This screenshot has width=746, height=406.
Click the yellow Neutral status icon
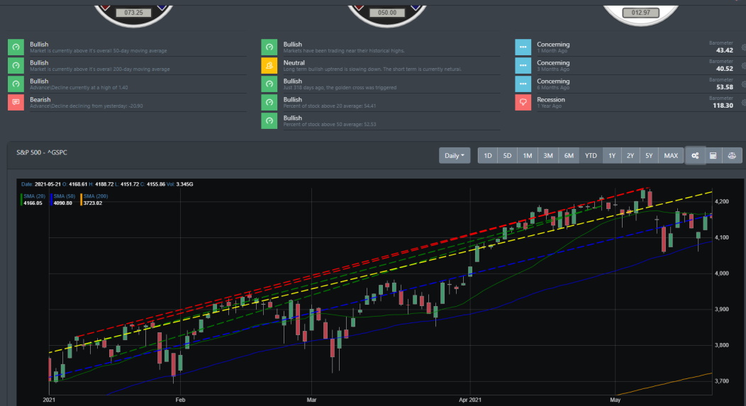click(x=269, y=66)
